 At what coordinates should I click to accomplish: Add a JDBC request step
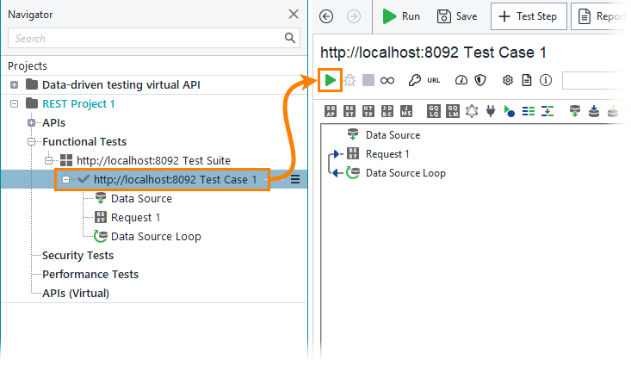tap(387, 111)
